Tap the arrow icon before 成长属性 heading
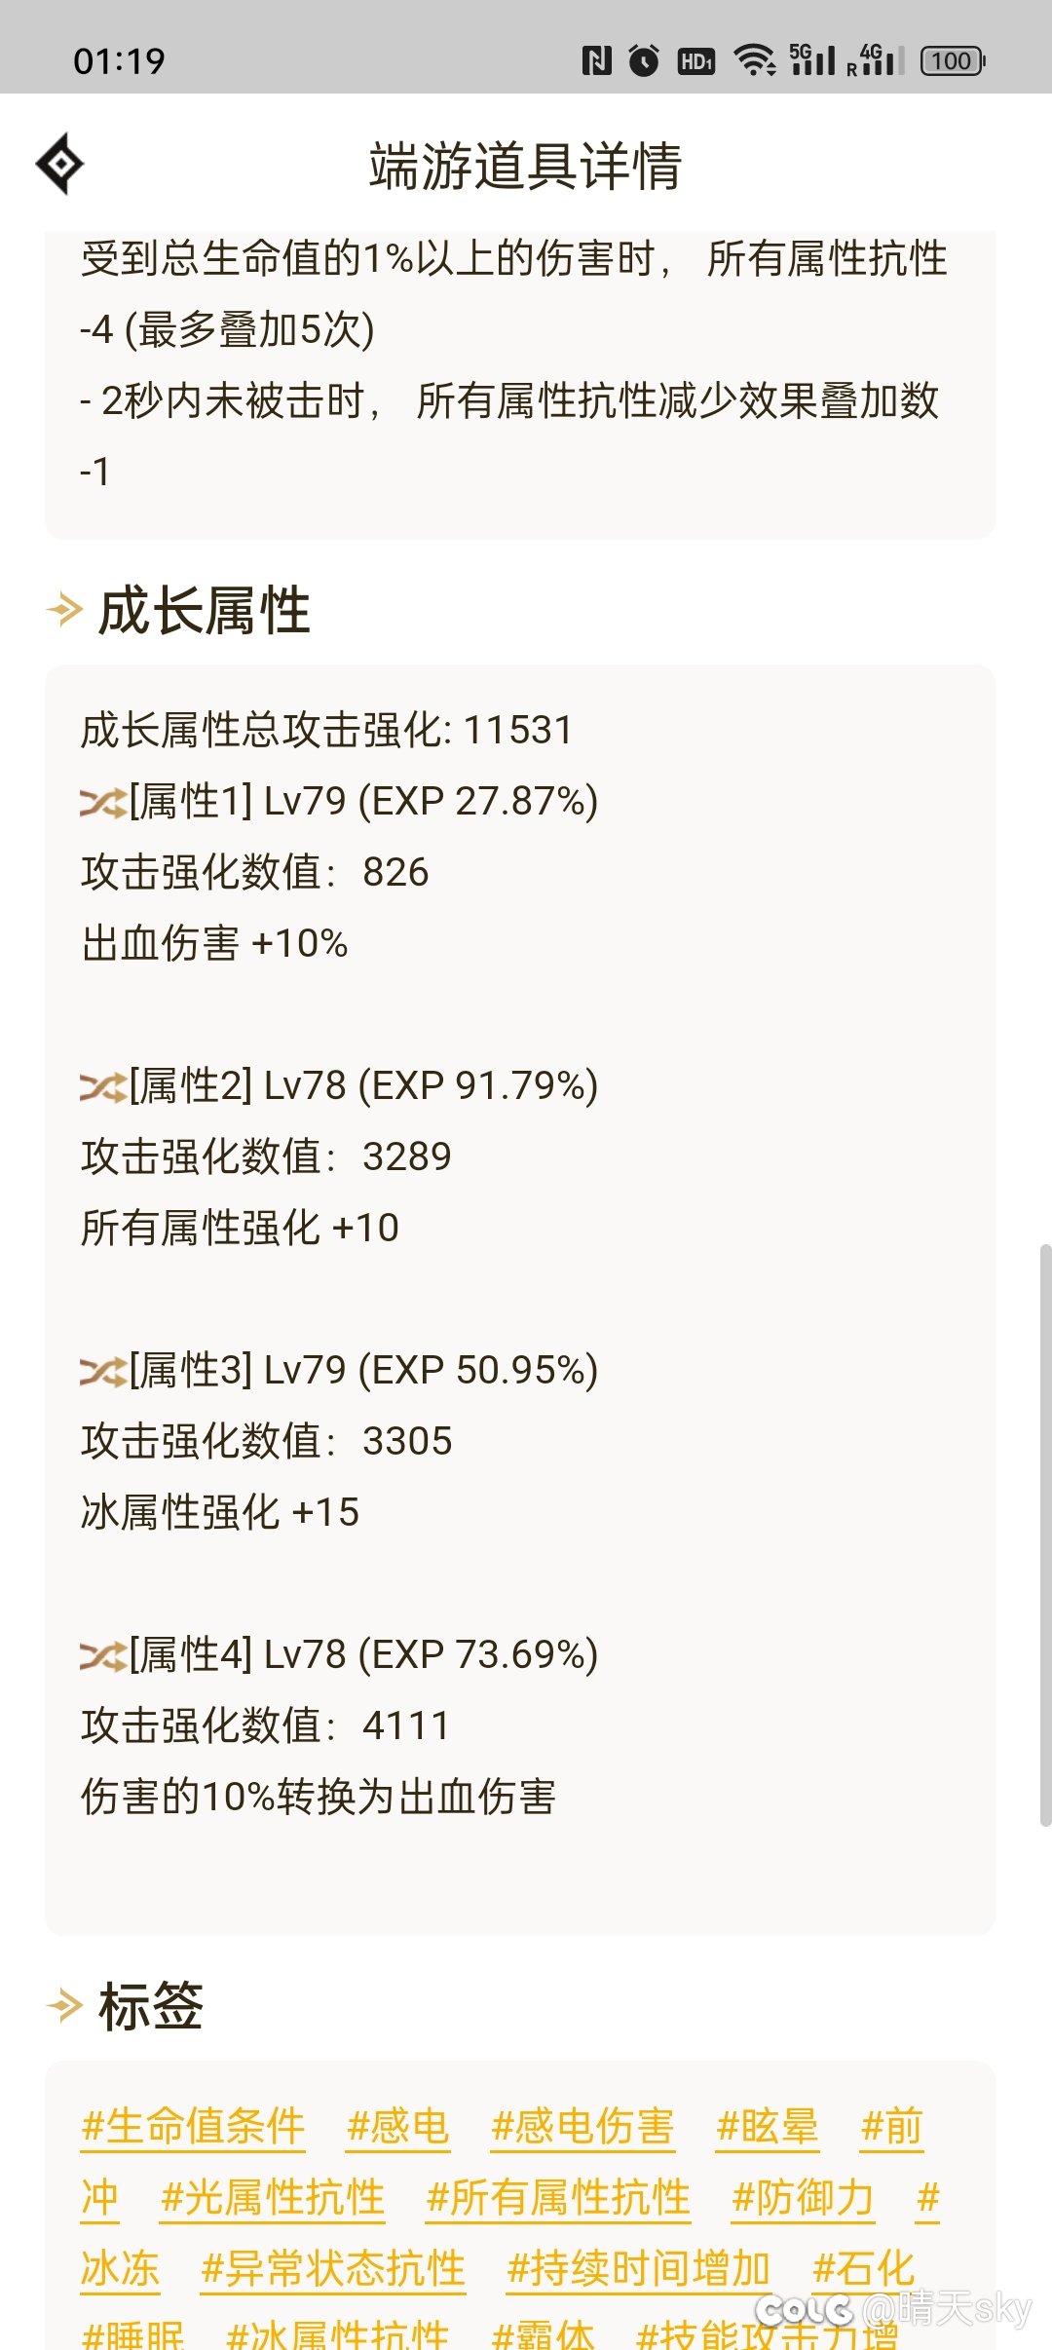 [64, 610]
